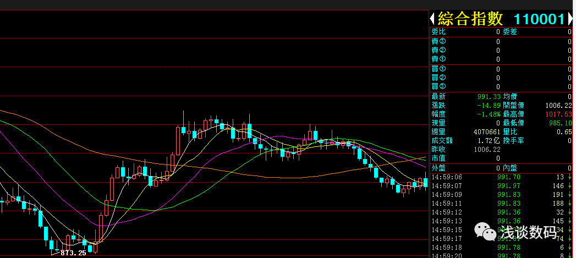Image resolution: width=576 pixels, height=258 pixels.
Task: Select the 14:59:13 tick row
Action: click(501, 221)
